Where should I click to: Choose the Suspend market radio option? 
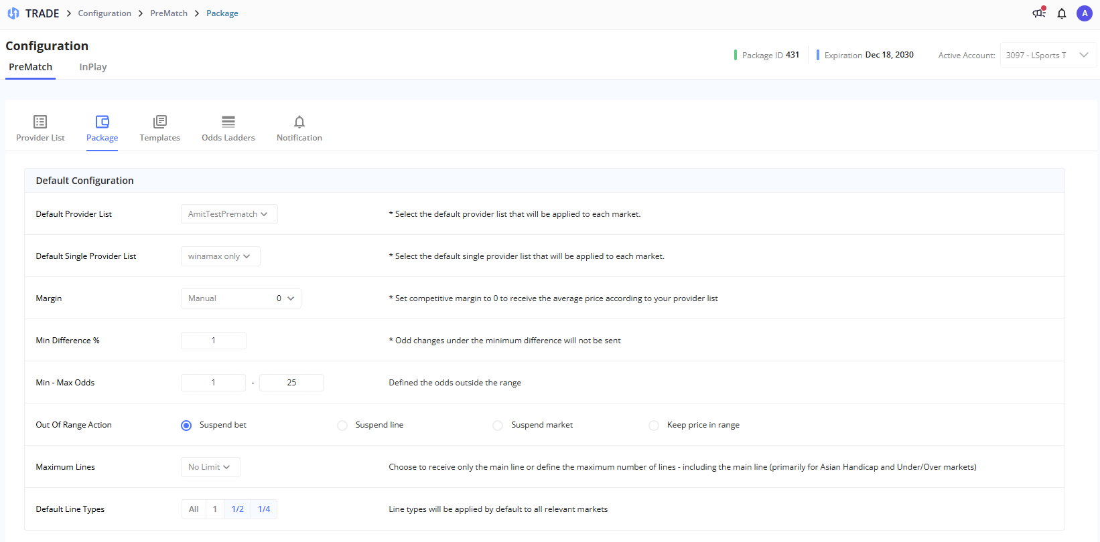pos(498,426)
